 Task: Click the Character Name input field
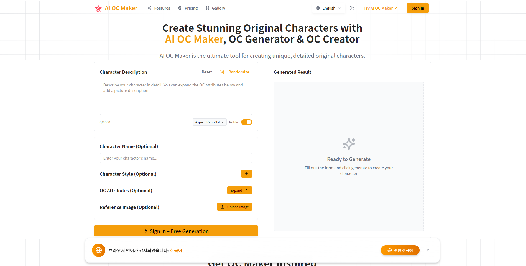click(176, 158)
